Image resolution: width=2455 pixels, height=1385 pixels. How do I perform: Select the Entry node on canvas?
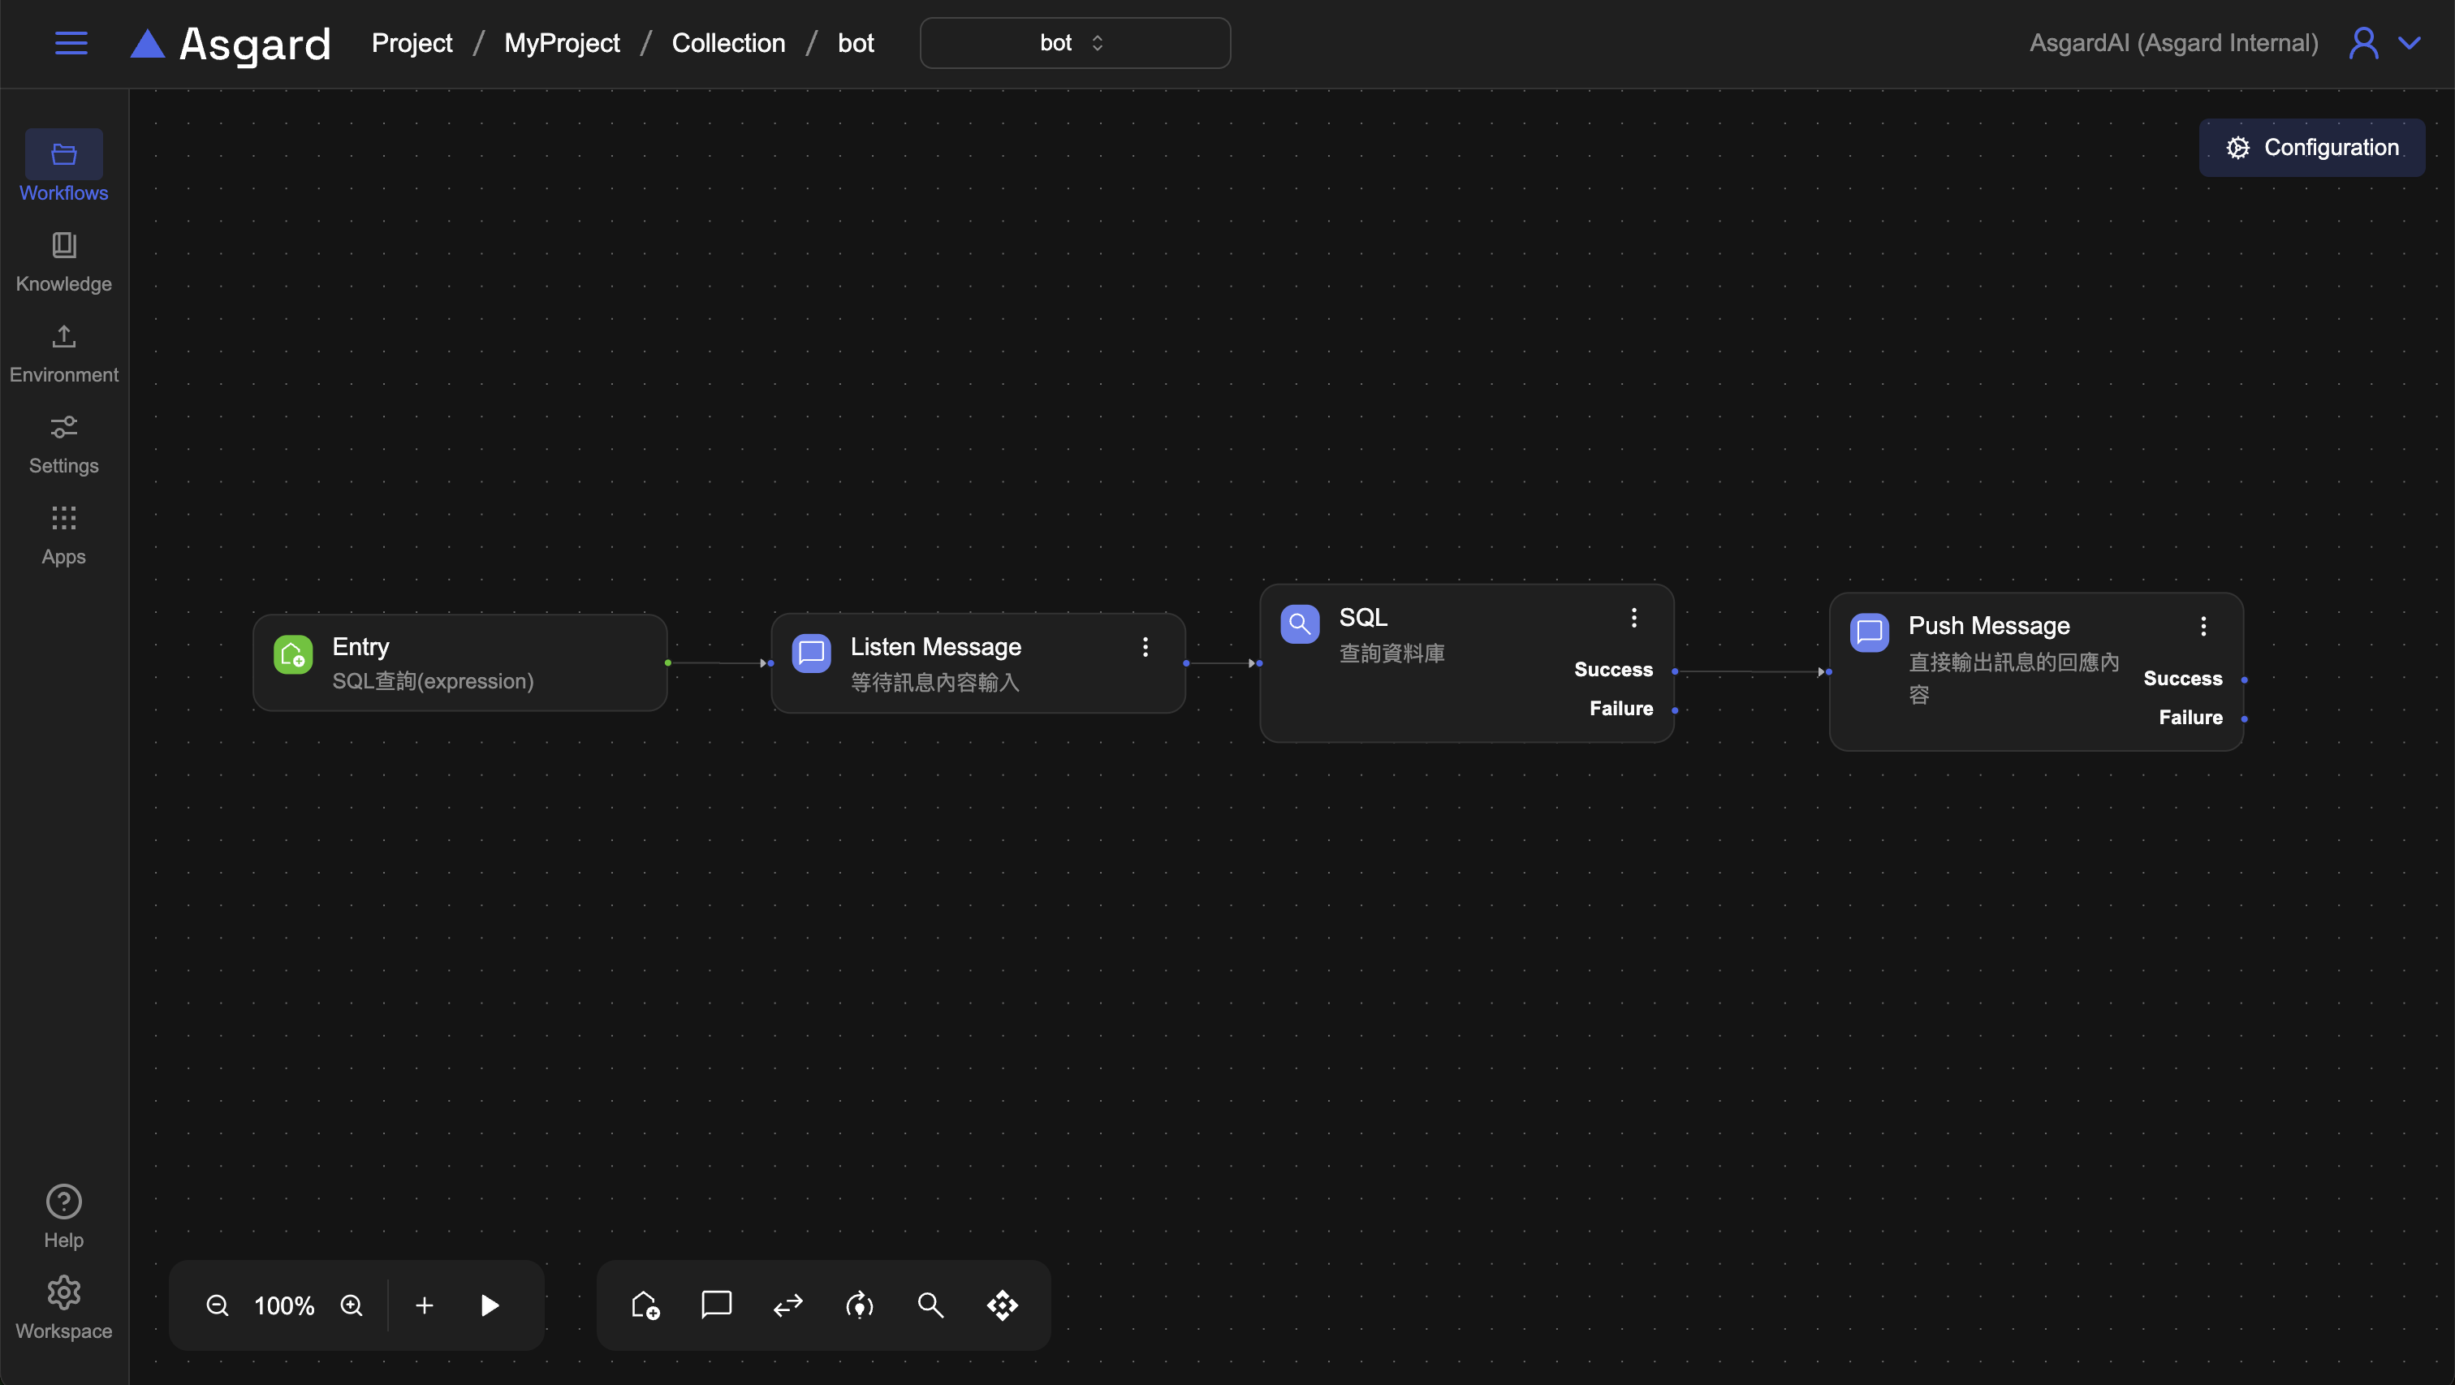click(460, 662)
